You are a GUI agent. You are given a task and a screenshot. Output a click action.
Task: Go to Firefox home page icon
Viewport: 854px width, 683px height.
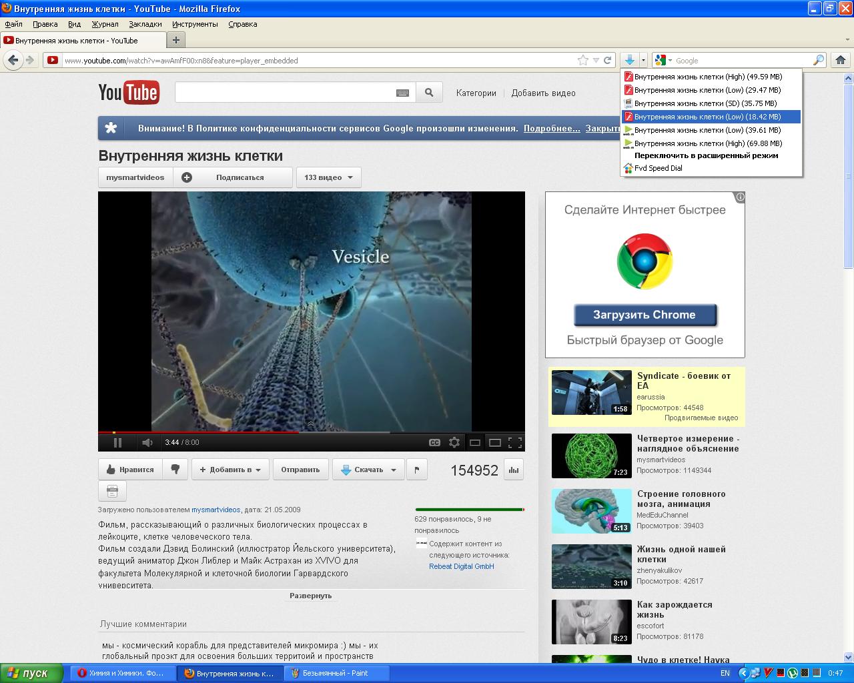(841, 60)
